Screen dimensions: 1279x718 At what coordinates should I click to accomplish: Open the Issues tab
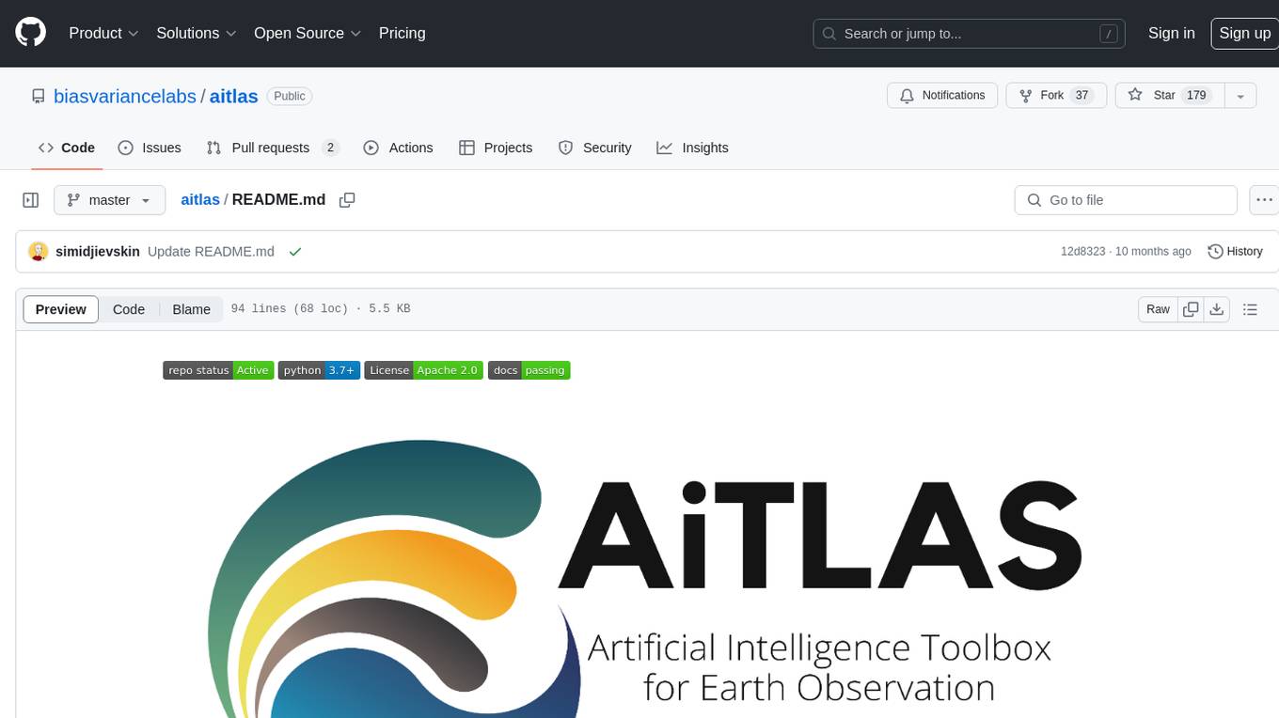coord(150,148)
